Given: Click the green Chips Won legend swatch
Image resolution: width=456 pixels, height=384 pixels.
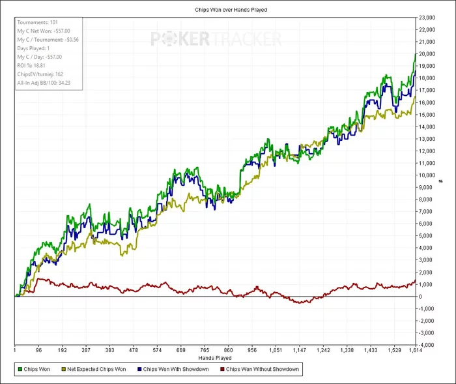Looking at the screenshot, I should tap(20, 369).
